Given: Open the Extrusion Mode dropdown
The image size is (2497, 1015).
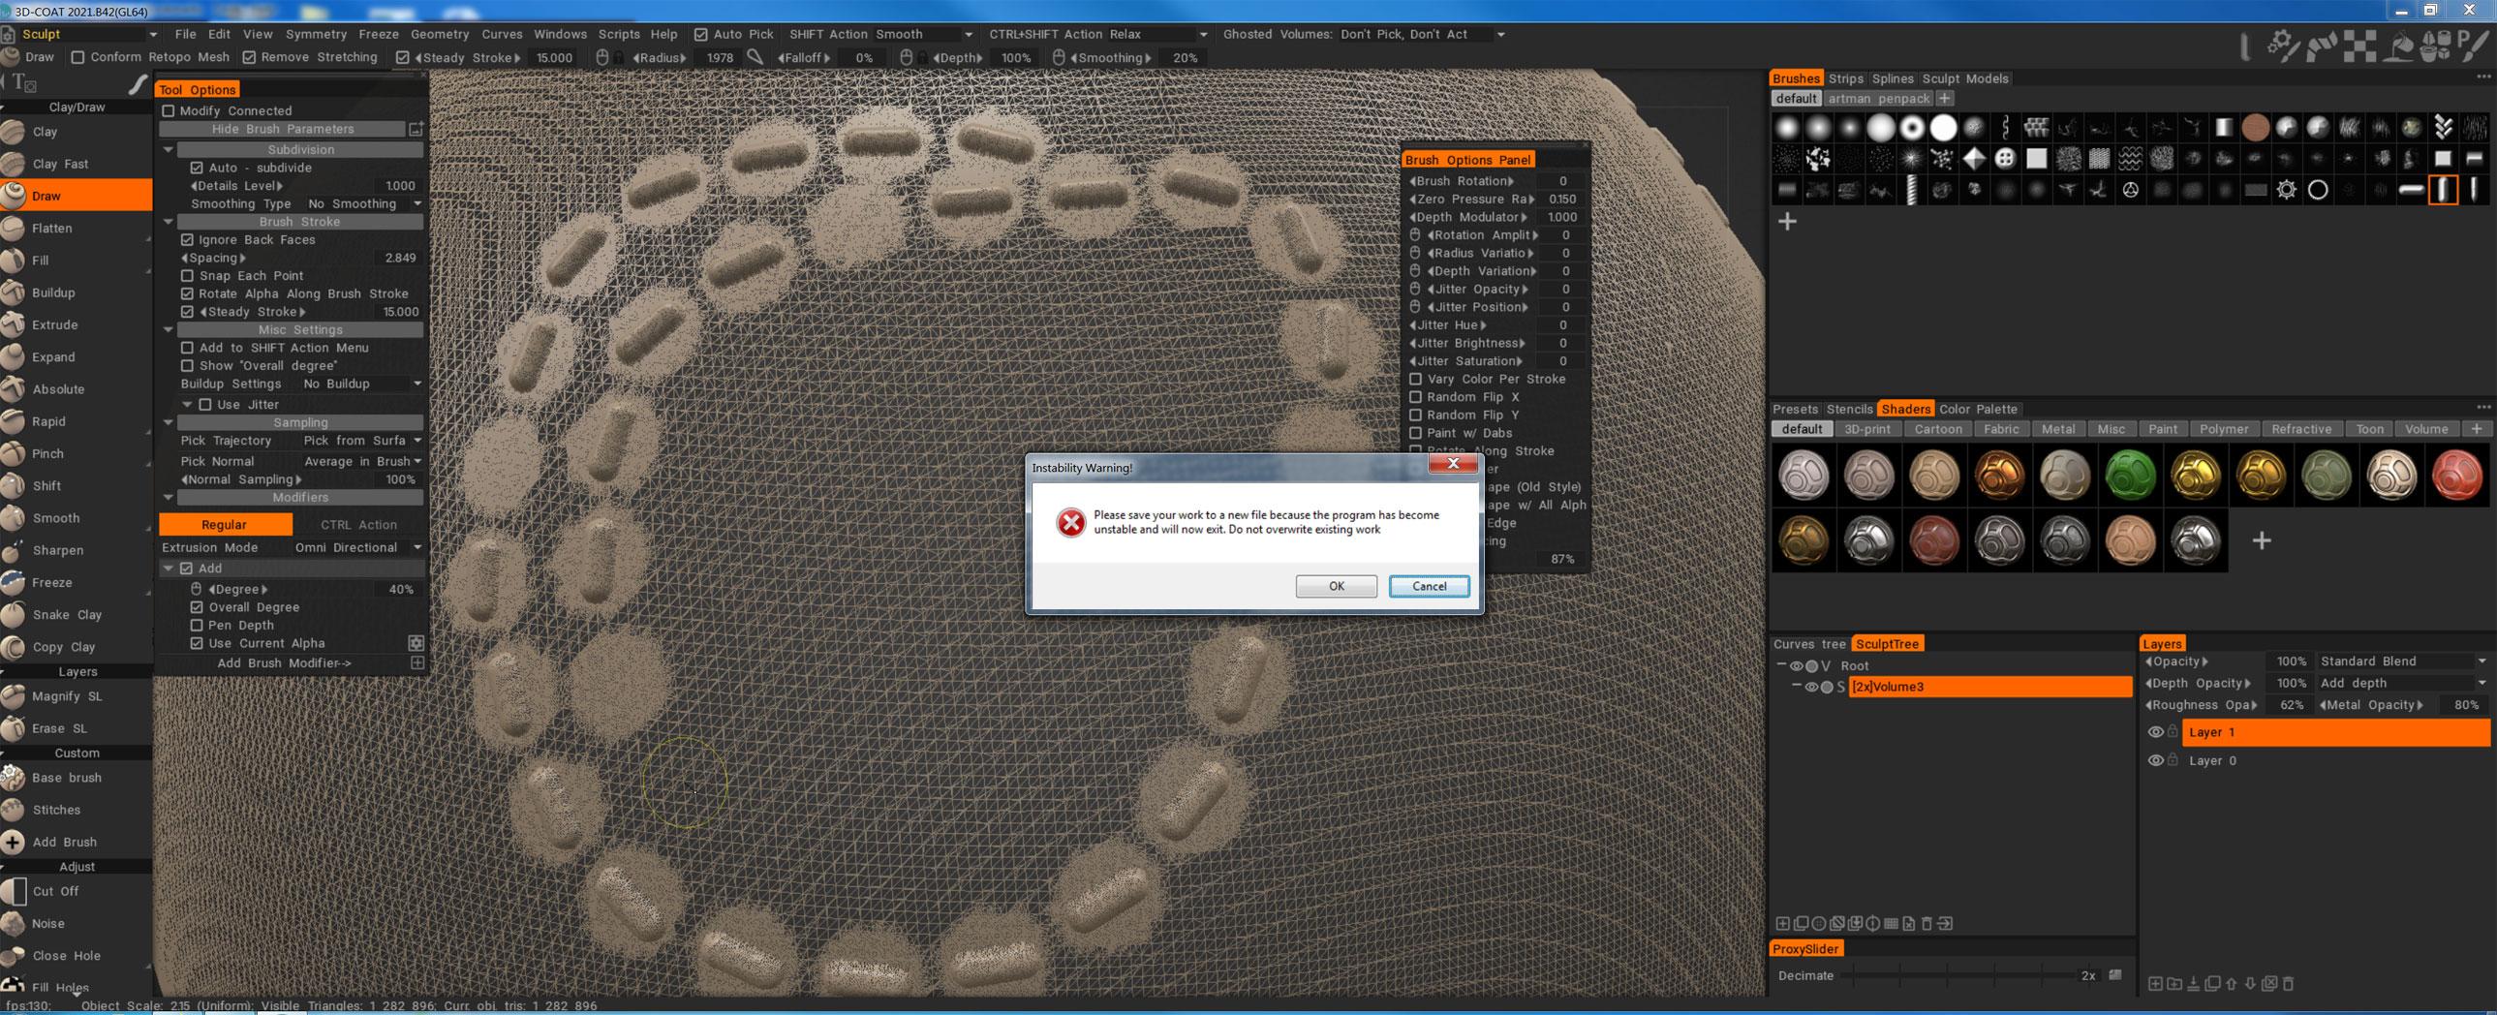Looking at the screenshot, I should tap(357, 548).
